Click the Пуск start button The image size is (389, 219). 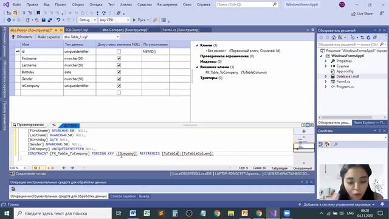tap(140, 20)
